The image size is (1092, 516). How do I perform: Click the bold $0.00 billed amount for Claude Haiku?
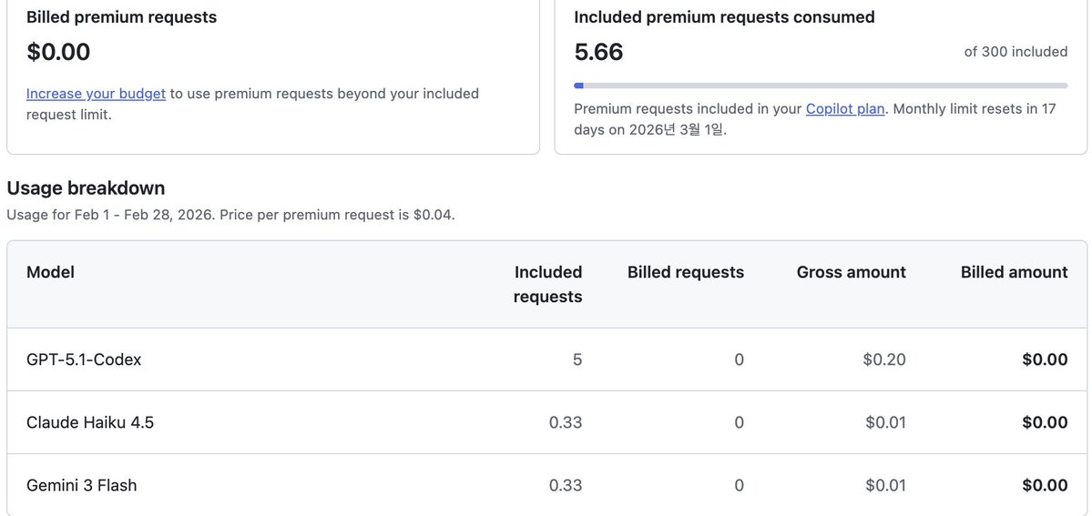[x=1044, y=422]
